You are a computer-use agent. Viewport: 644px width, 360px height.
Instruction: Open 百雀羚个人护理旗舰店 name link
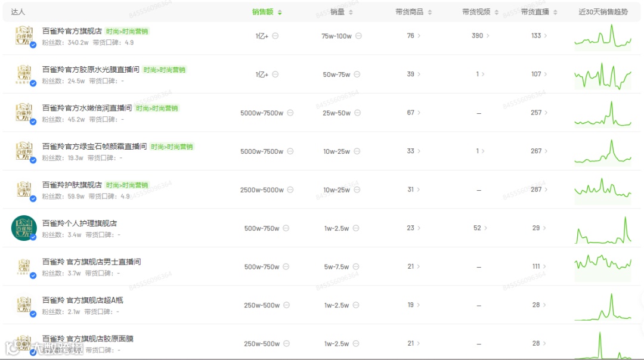(x=80, y=224)
